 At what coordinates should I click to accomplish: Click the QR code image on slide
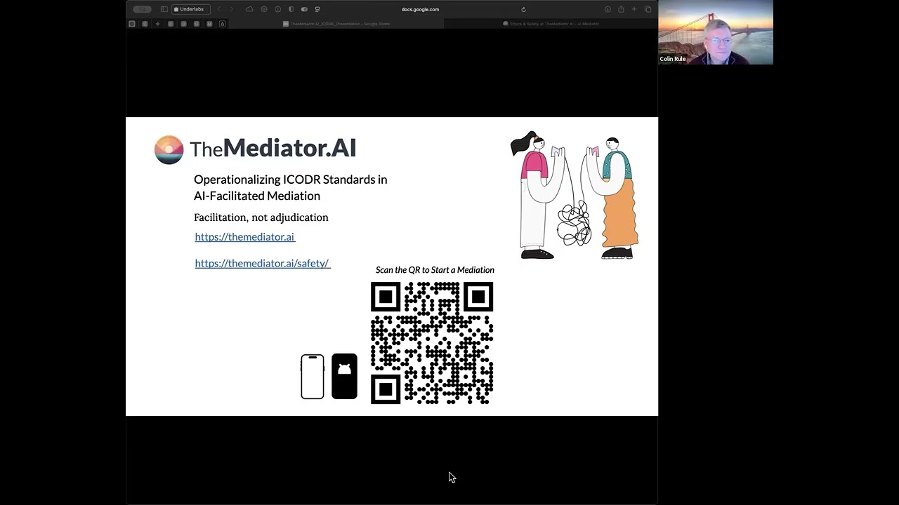click(x=432, y=343)
